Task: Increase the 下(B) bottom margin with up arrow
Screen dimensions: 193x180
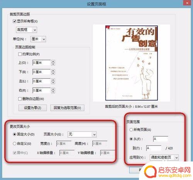Action: point(53,71)
